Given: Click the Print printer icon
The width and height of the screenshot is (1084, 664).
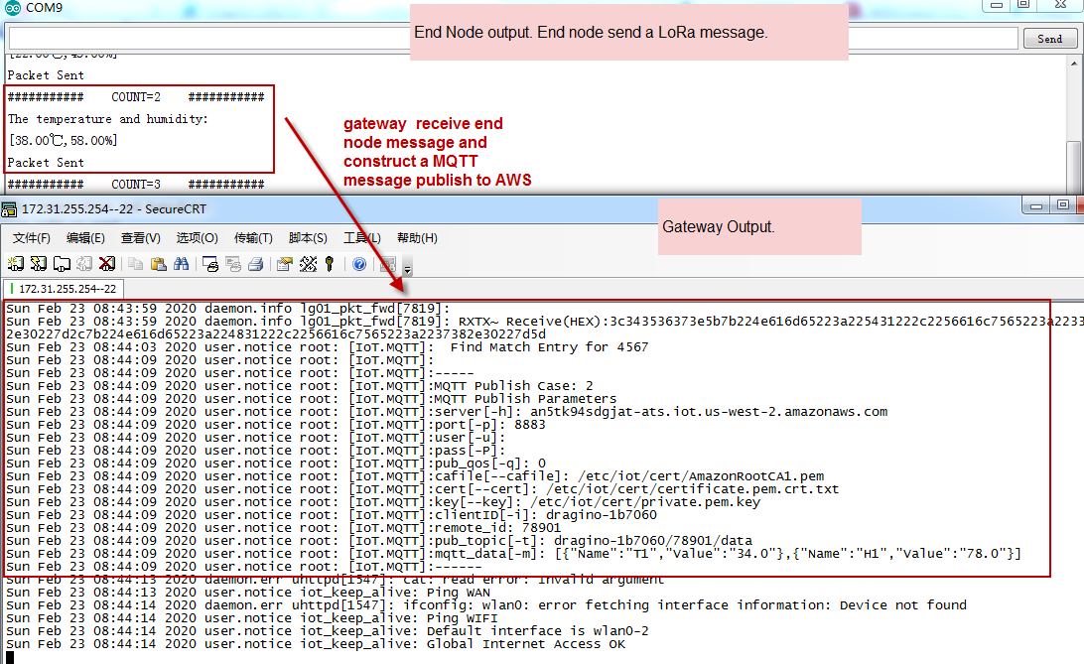Looking at the screenshot, I should click(x=256, y=264).
